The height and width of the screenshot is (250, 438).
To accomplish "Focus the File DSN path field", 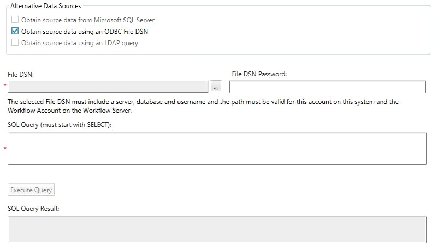I will [108, 87].
